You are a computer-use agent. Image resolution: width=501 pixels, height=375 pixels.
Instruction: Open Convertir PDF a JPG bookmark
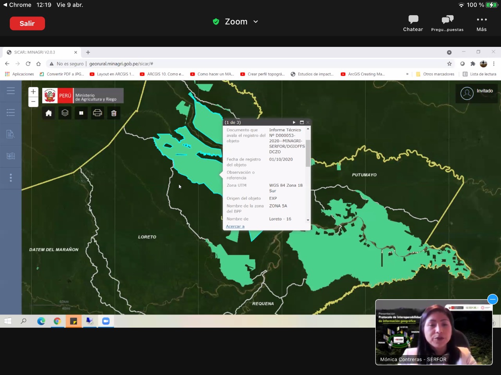(x=62, y=74)
